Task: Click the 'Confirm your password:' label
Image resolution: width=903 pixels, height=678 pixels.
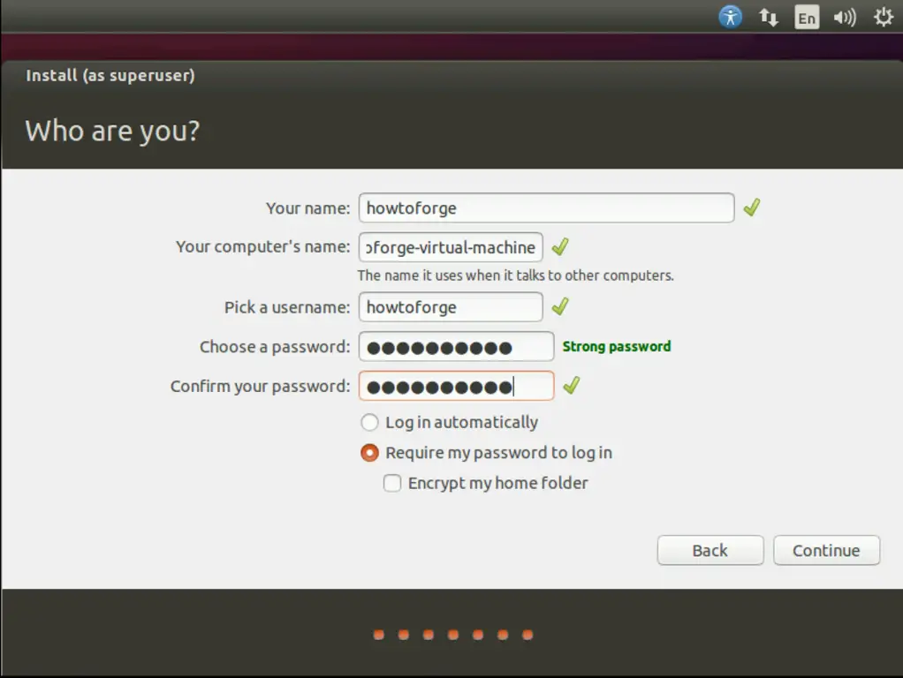Action: [261, 386]
